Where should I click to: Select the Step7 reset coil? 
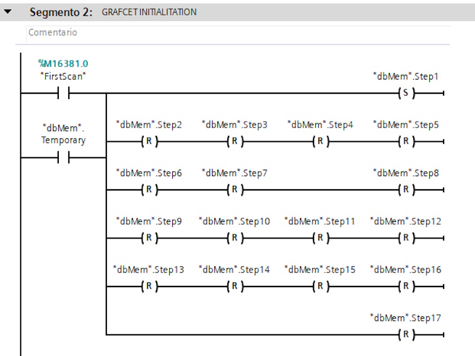[x=235, y=190]
